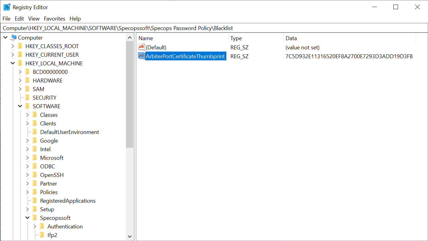
Task: Click the BCD00000000 folder icon
Action: tap(28, 72)
